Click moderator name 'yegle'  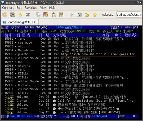(x=16, y=27)
